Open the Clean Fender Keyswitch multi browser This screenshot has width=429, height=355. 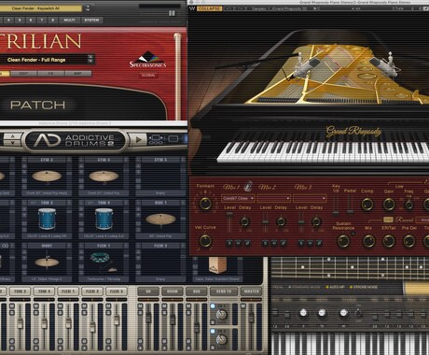click(x=40, y=8)
